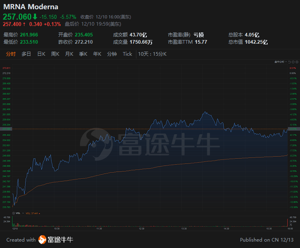Viewport: 300px width, 248px height.
Task: Click the tall red closing volume bar
Action: point(287,222)
